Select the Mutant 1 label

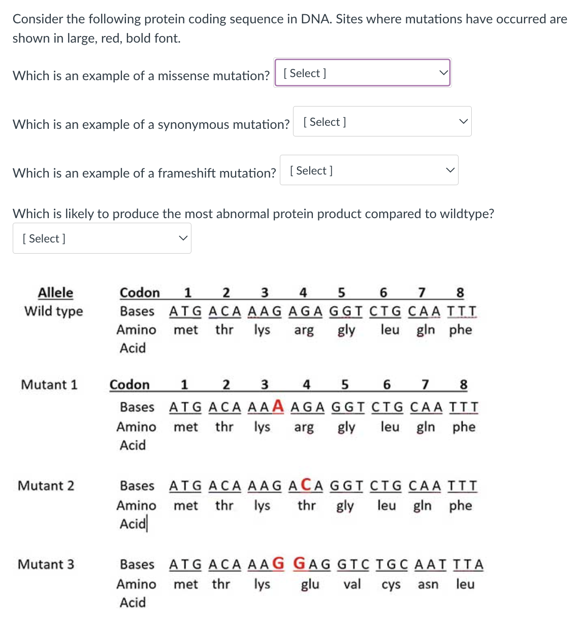click(x=49, y=385)
